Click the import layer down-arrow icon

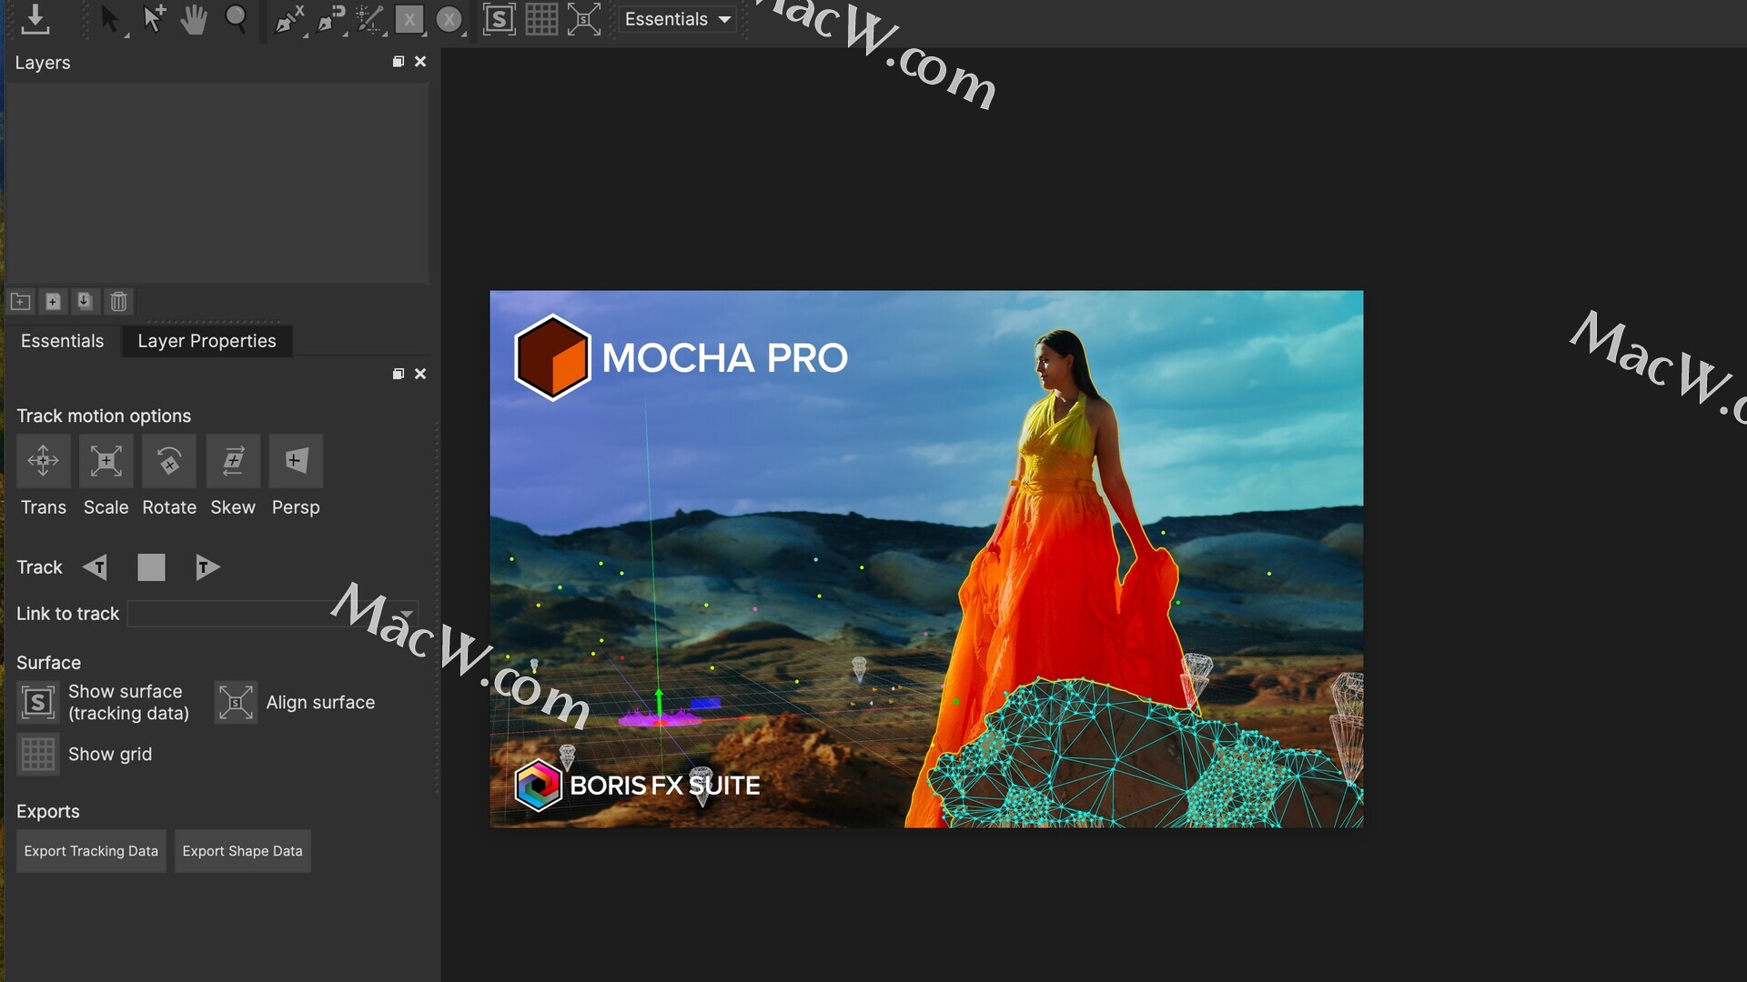(85, 302)
